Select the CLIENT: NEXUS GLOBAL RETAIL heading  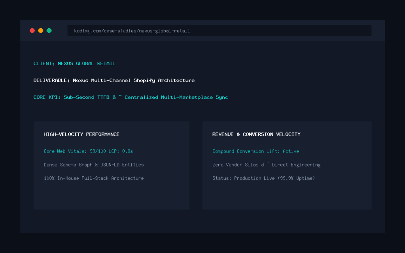(x=74, y=64)
